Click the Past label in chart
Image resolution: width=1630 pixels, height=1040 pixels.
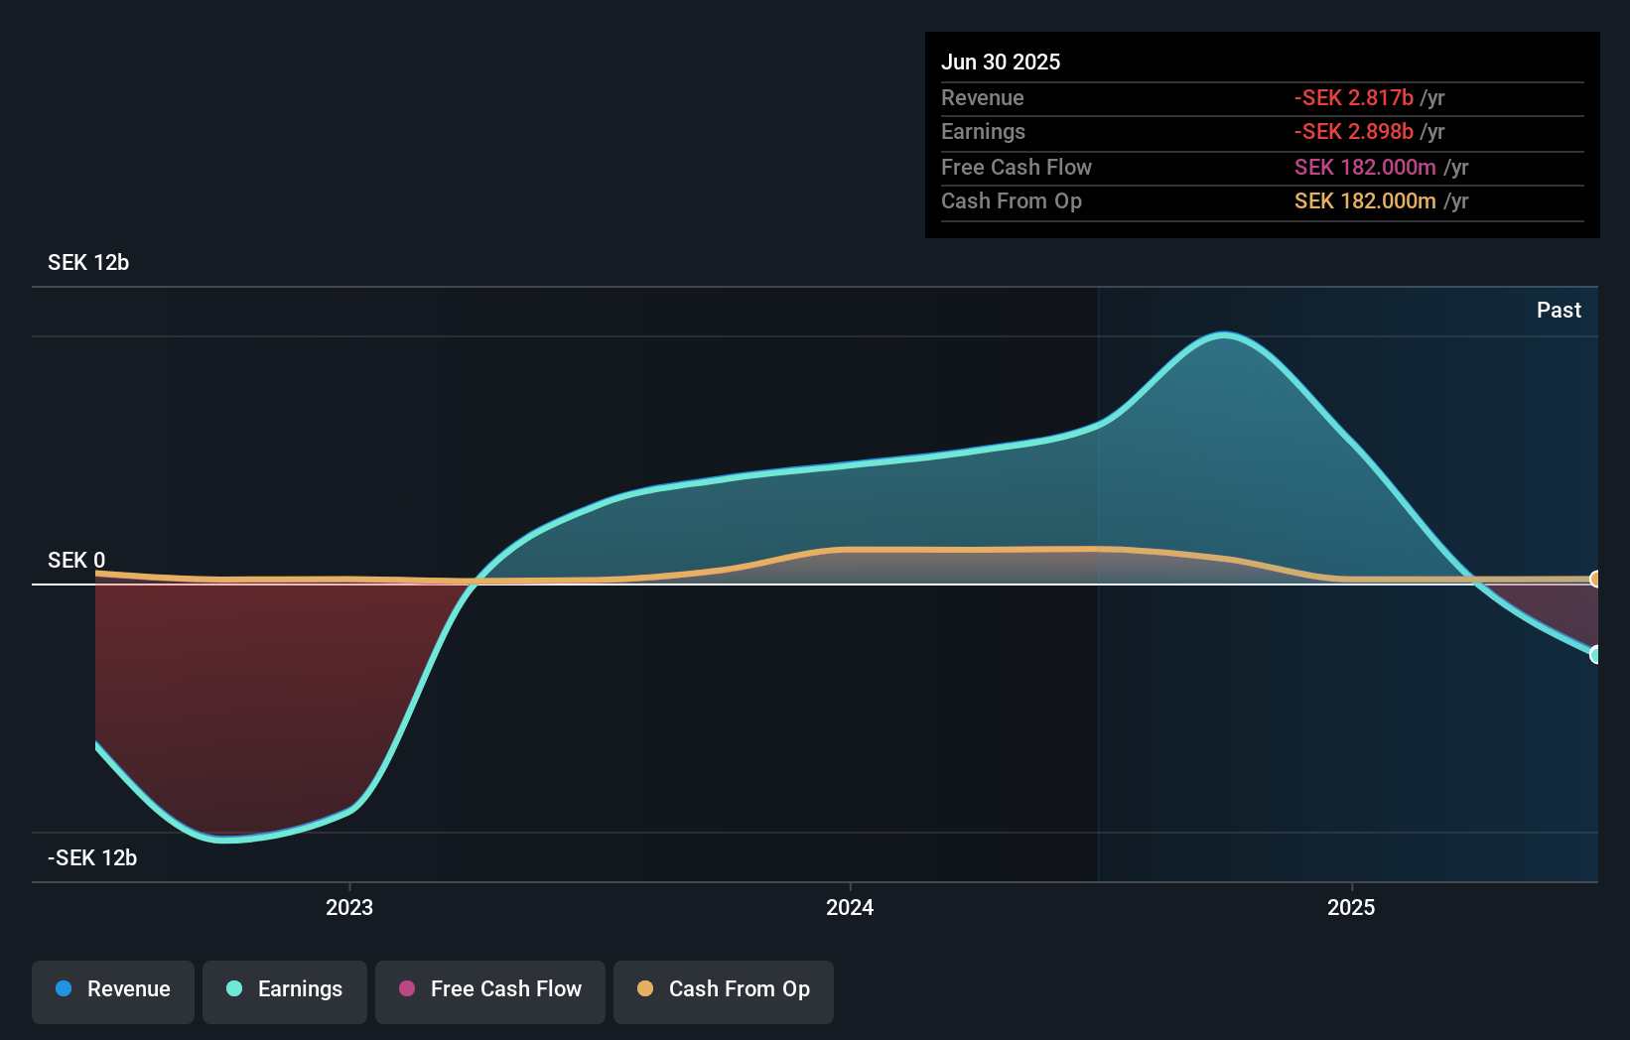(x=1559, y=311)
